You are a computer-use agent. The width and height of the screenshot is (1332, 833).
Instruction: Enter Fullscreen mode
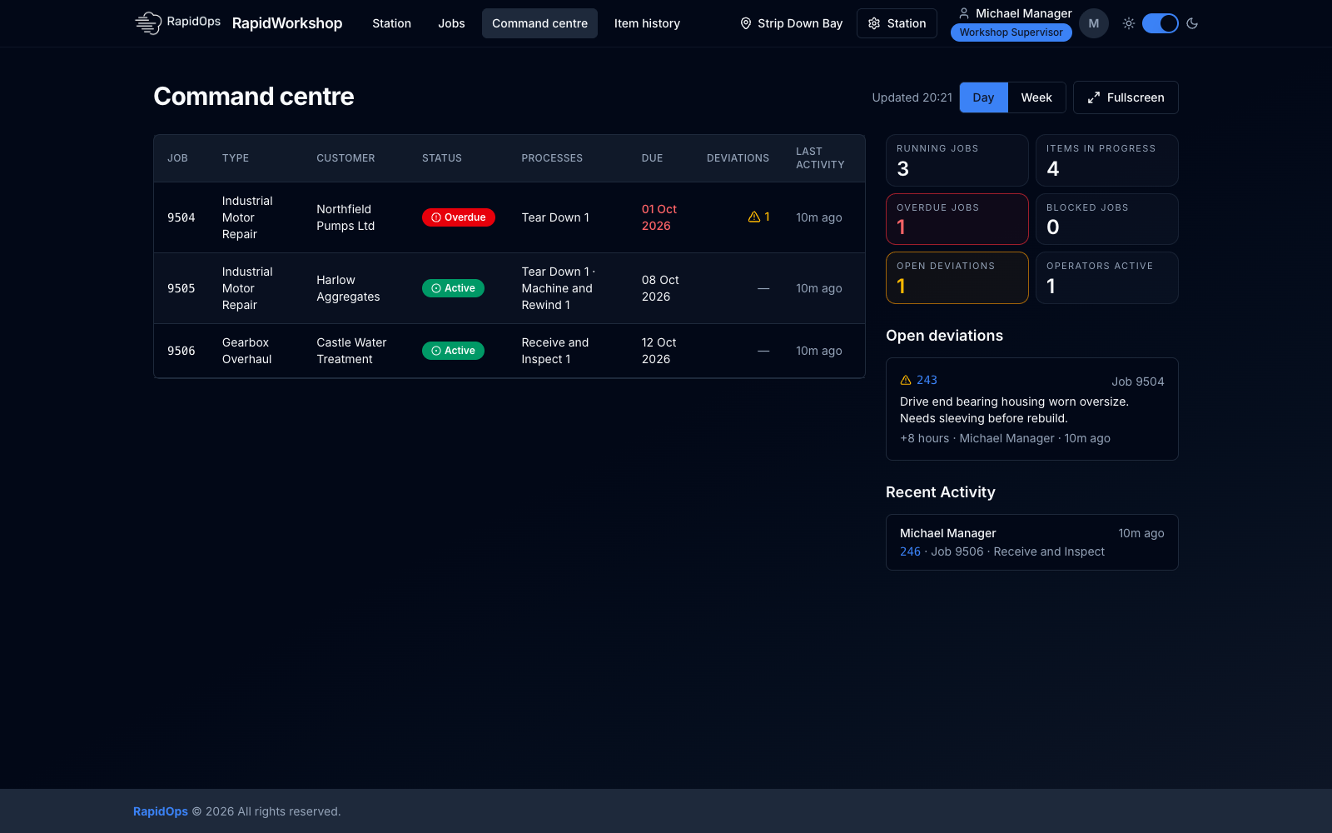pos(1126,97)
